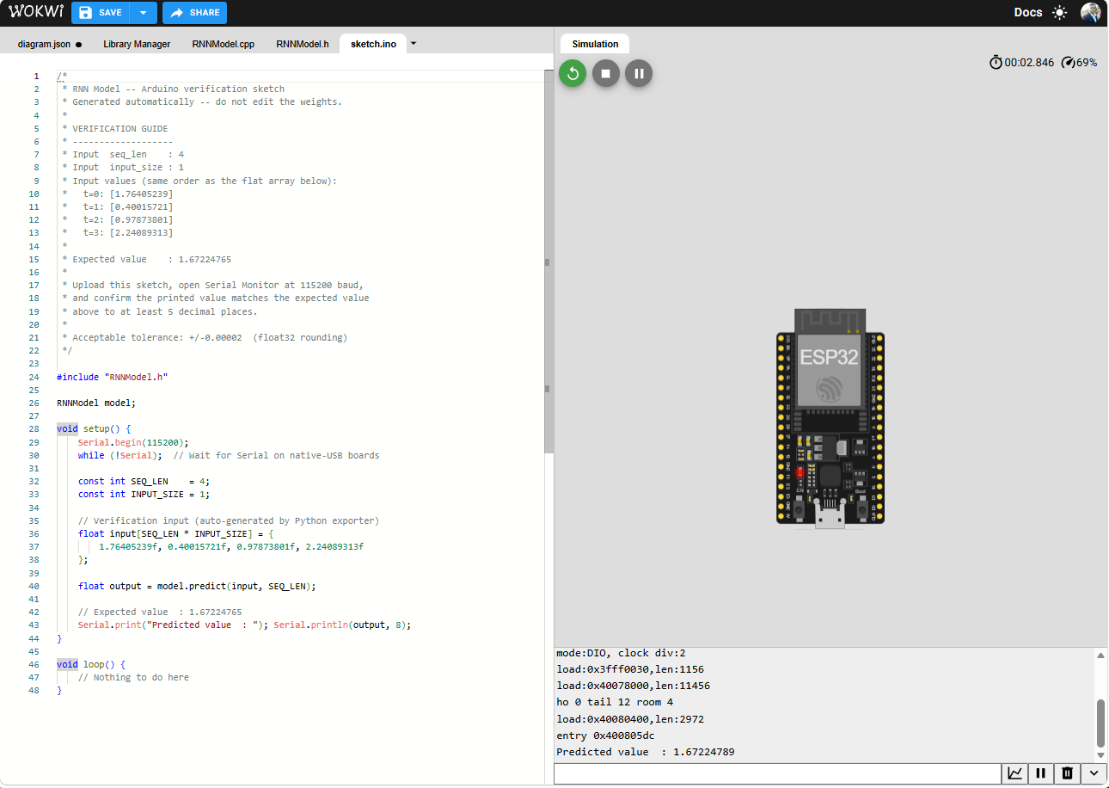
Task: Click the 'const int SEQ_LEN = 4;' line
Action: click(144, 482)
